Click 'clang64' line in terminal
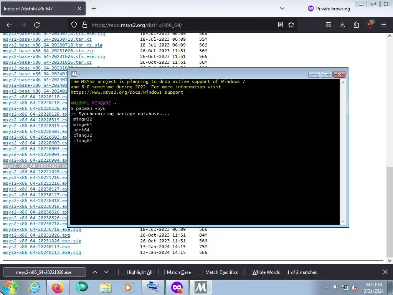393x295 pixels. tap(83, 141)
